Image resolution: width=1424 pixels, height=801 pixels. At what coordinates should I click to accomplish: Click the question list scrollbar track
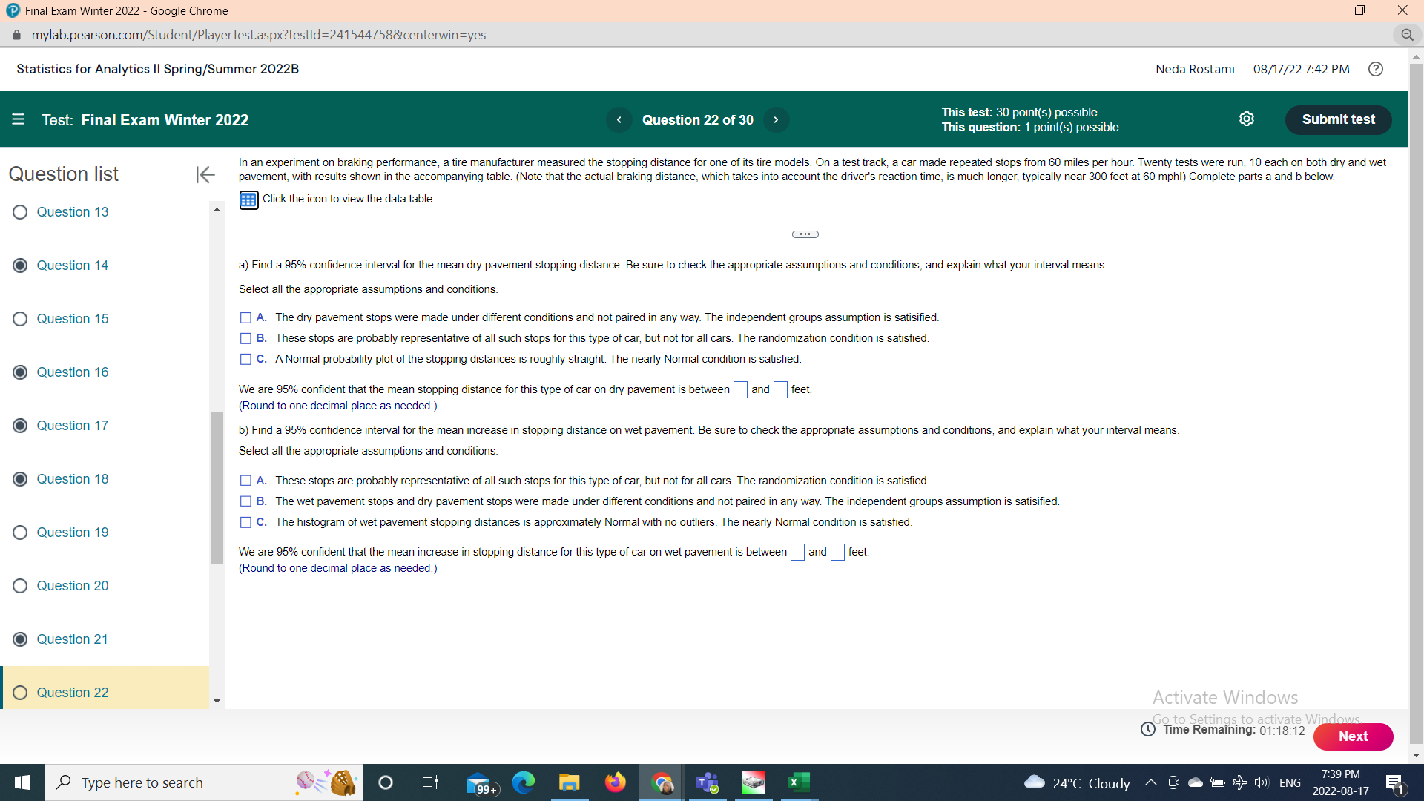[x=216, y=630]
